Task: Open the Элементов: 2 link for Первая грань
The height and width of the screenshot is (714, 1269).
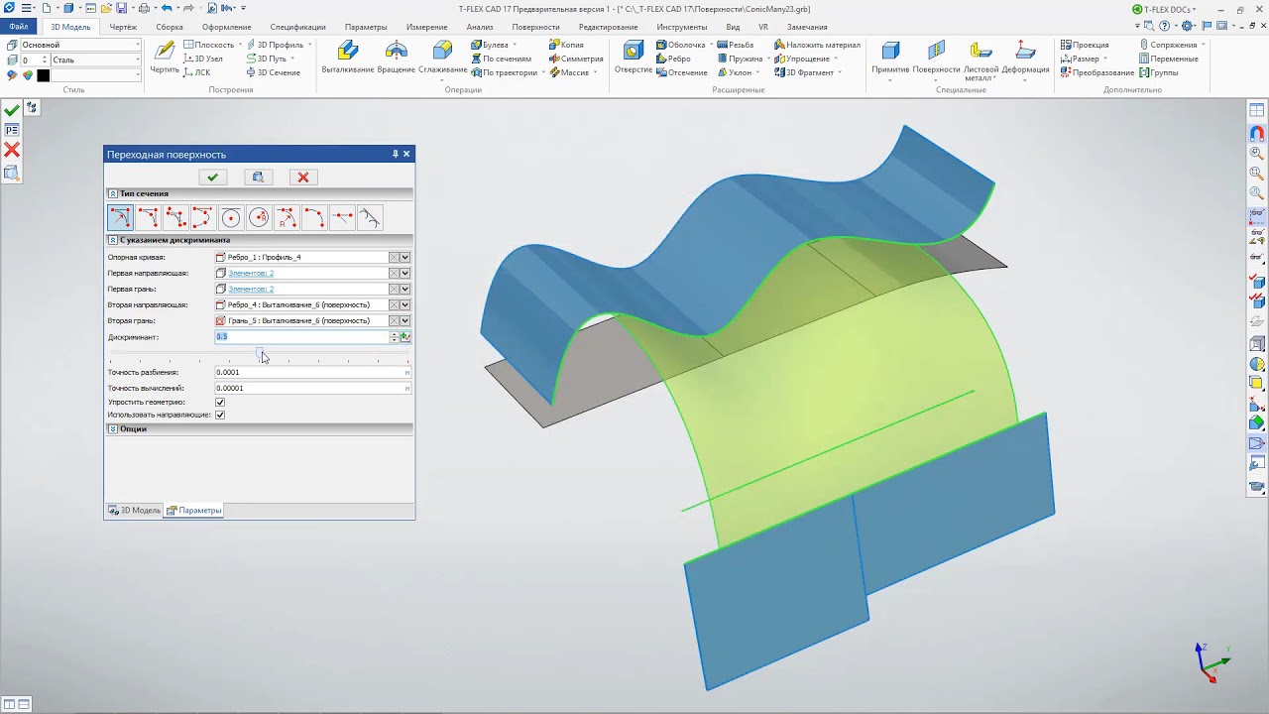Action: tap(251, 289)
